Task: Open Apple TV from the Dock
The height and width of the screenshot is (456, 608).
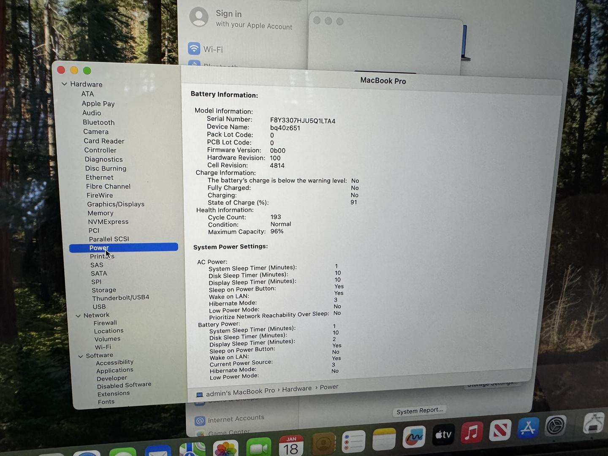Action: click(x=443, y=434)
